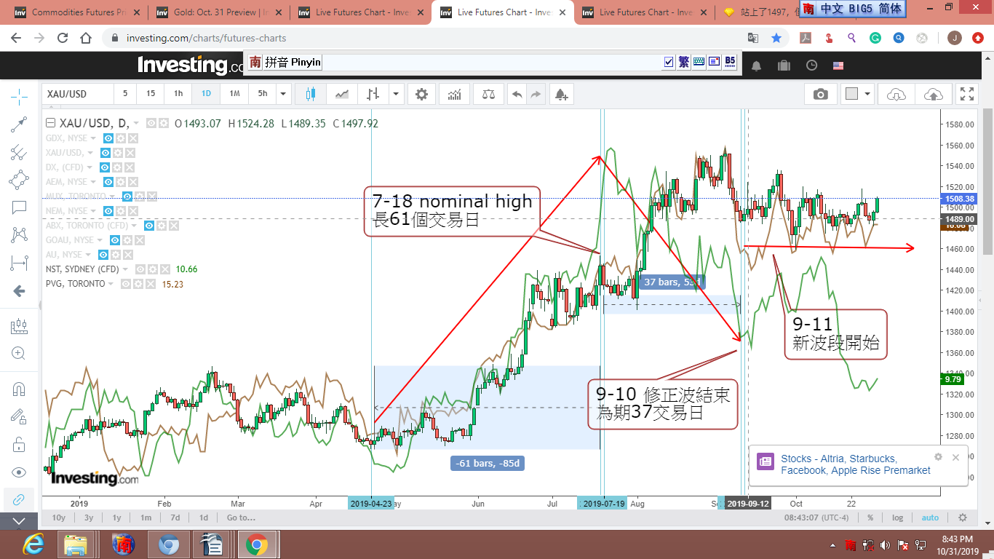This screenshot has height=559, width=994.
Task: Select the text annotation balloon tool
Action: tap(20, 207)
